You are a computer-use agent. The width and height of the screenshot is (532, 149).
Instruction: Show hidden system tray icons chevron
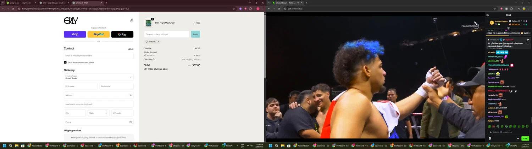[x=237, y=145]
